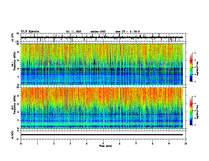Click the "4" kHz tick on ch.1 frequency axis
This screenshot has width=209, height=161.
tap(18, 69)
